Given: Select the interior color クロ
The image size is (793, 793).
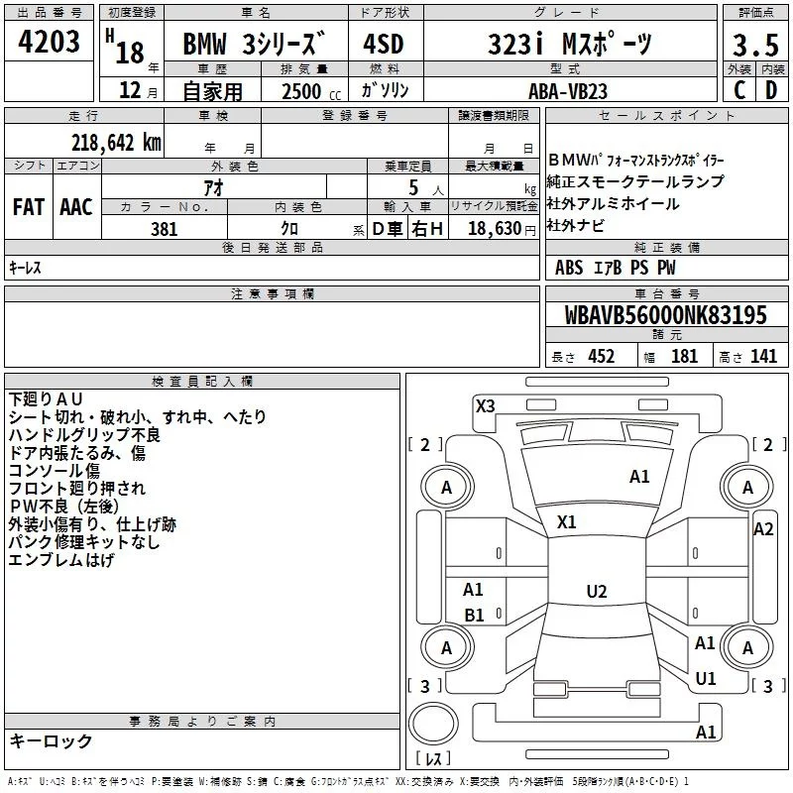Looking at the screenshot, I should pyautogui.click(x=289, y=229).
